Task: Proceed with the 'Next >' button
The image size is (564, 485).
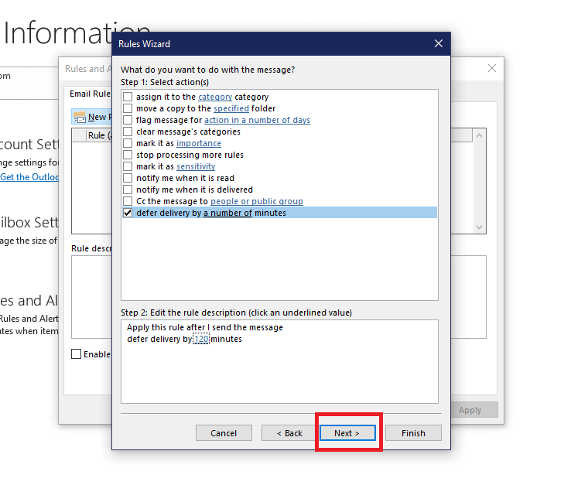Action: click(347, 433)
